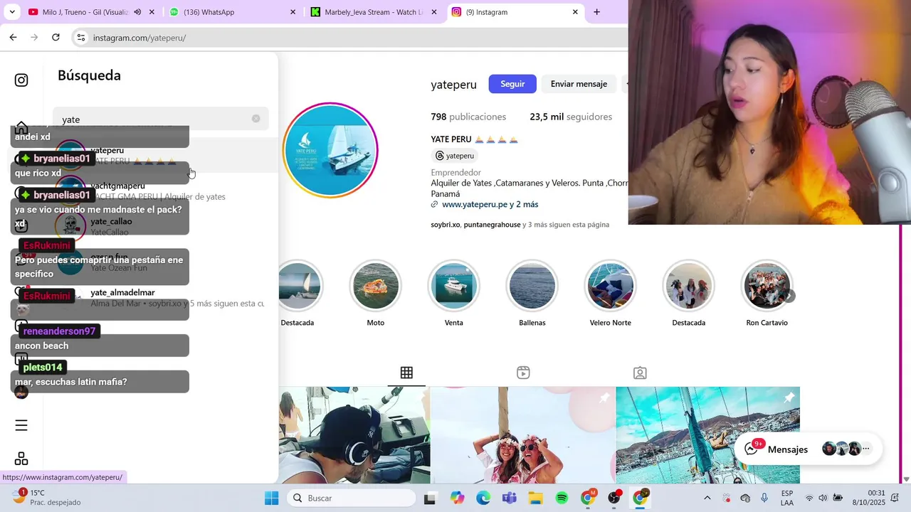This screenshot has width=911, height=512.
Task: Open the Instagram hamburger 'More' menu
Action: point(21,425)
